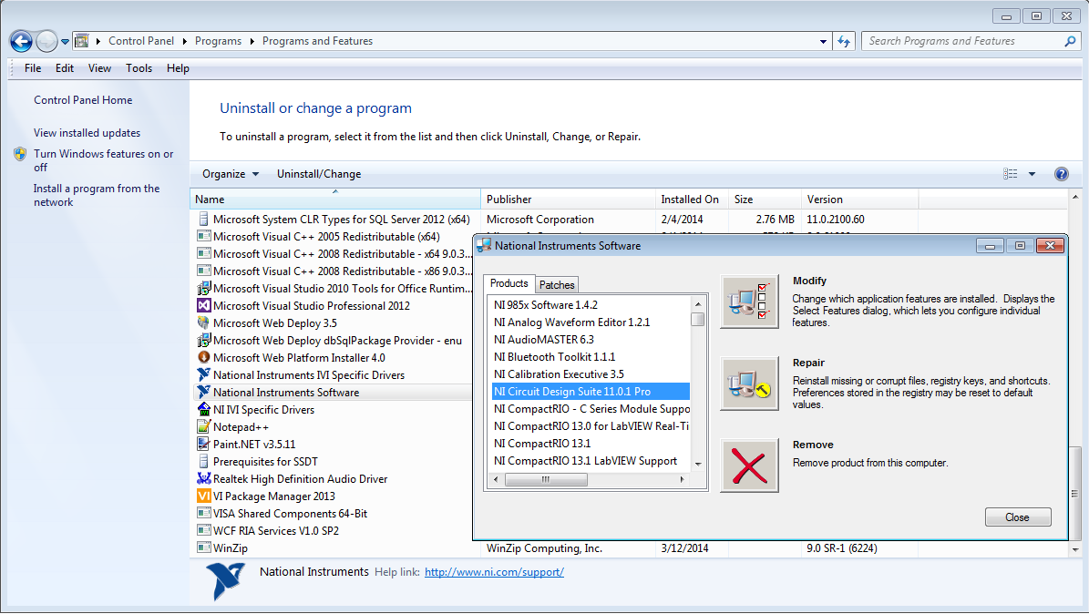Click the Repair icon button in NI Software dialog
1089x614 pixels.
coord(749,384)
